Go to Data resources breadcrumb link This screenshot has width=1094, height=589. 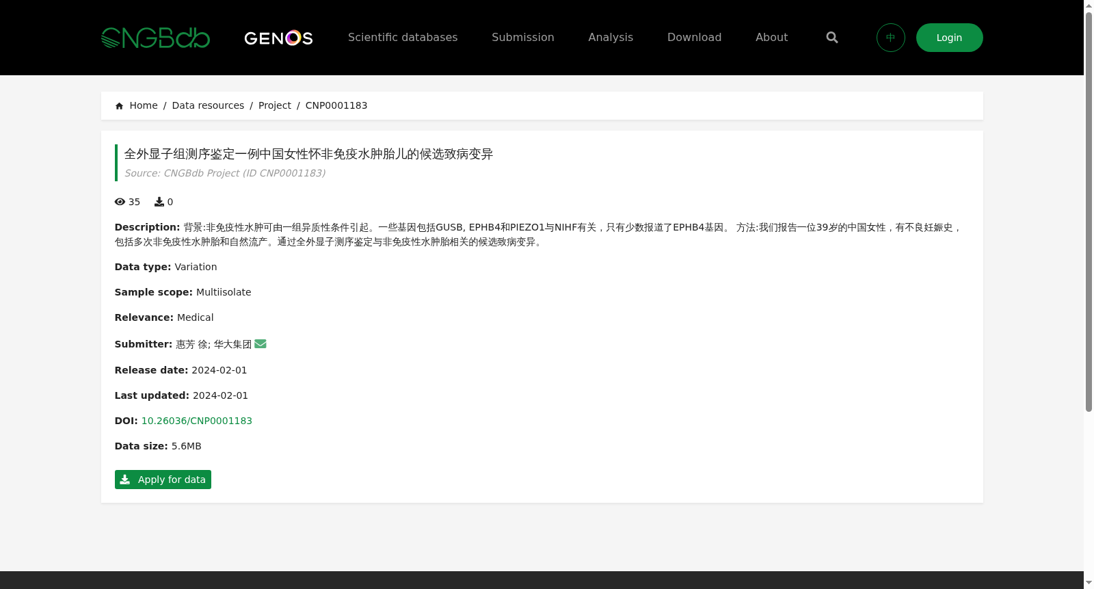[208, 105]
